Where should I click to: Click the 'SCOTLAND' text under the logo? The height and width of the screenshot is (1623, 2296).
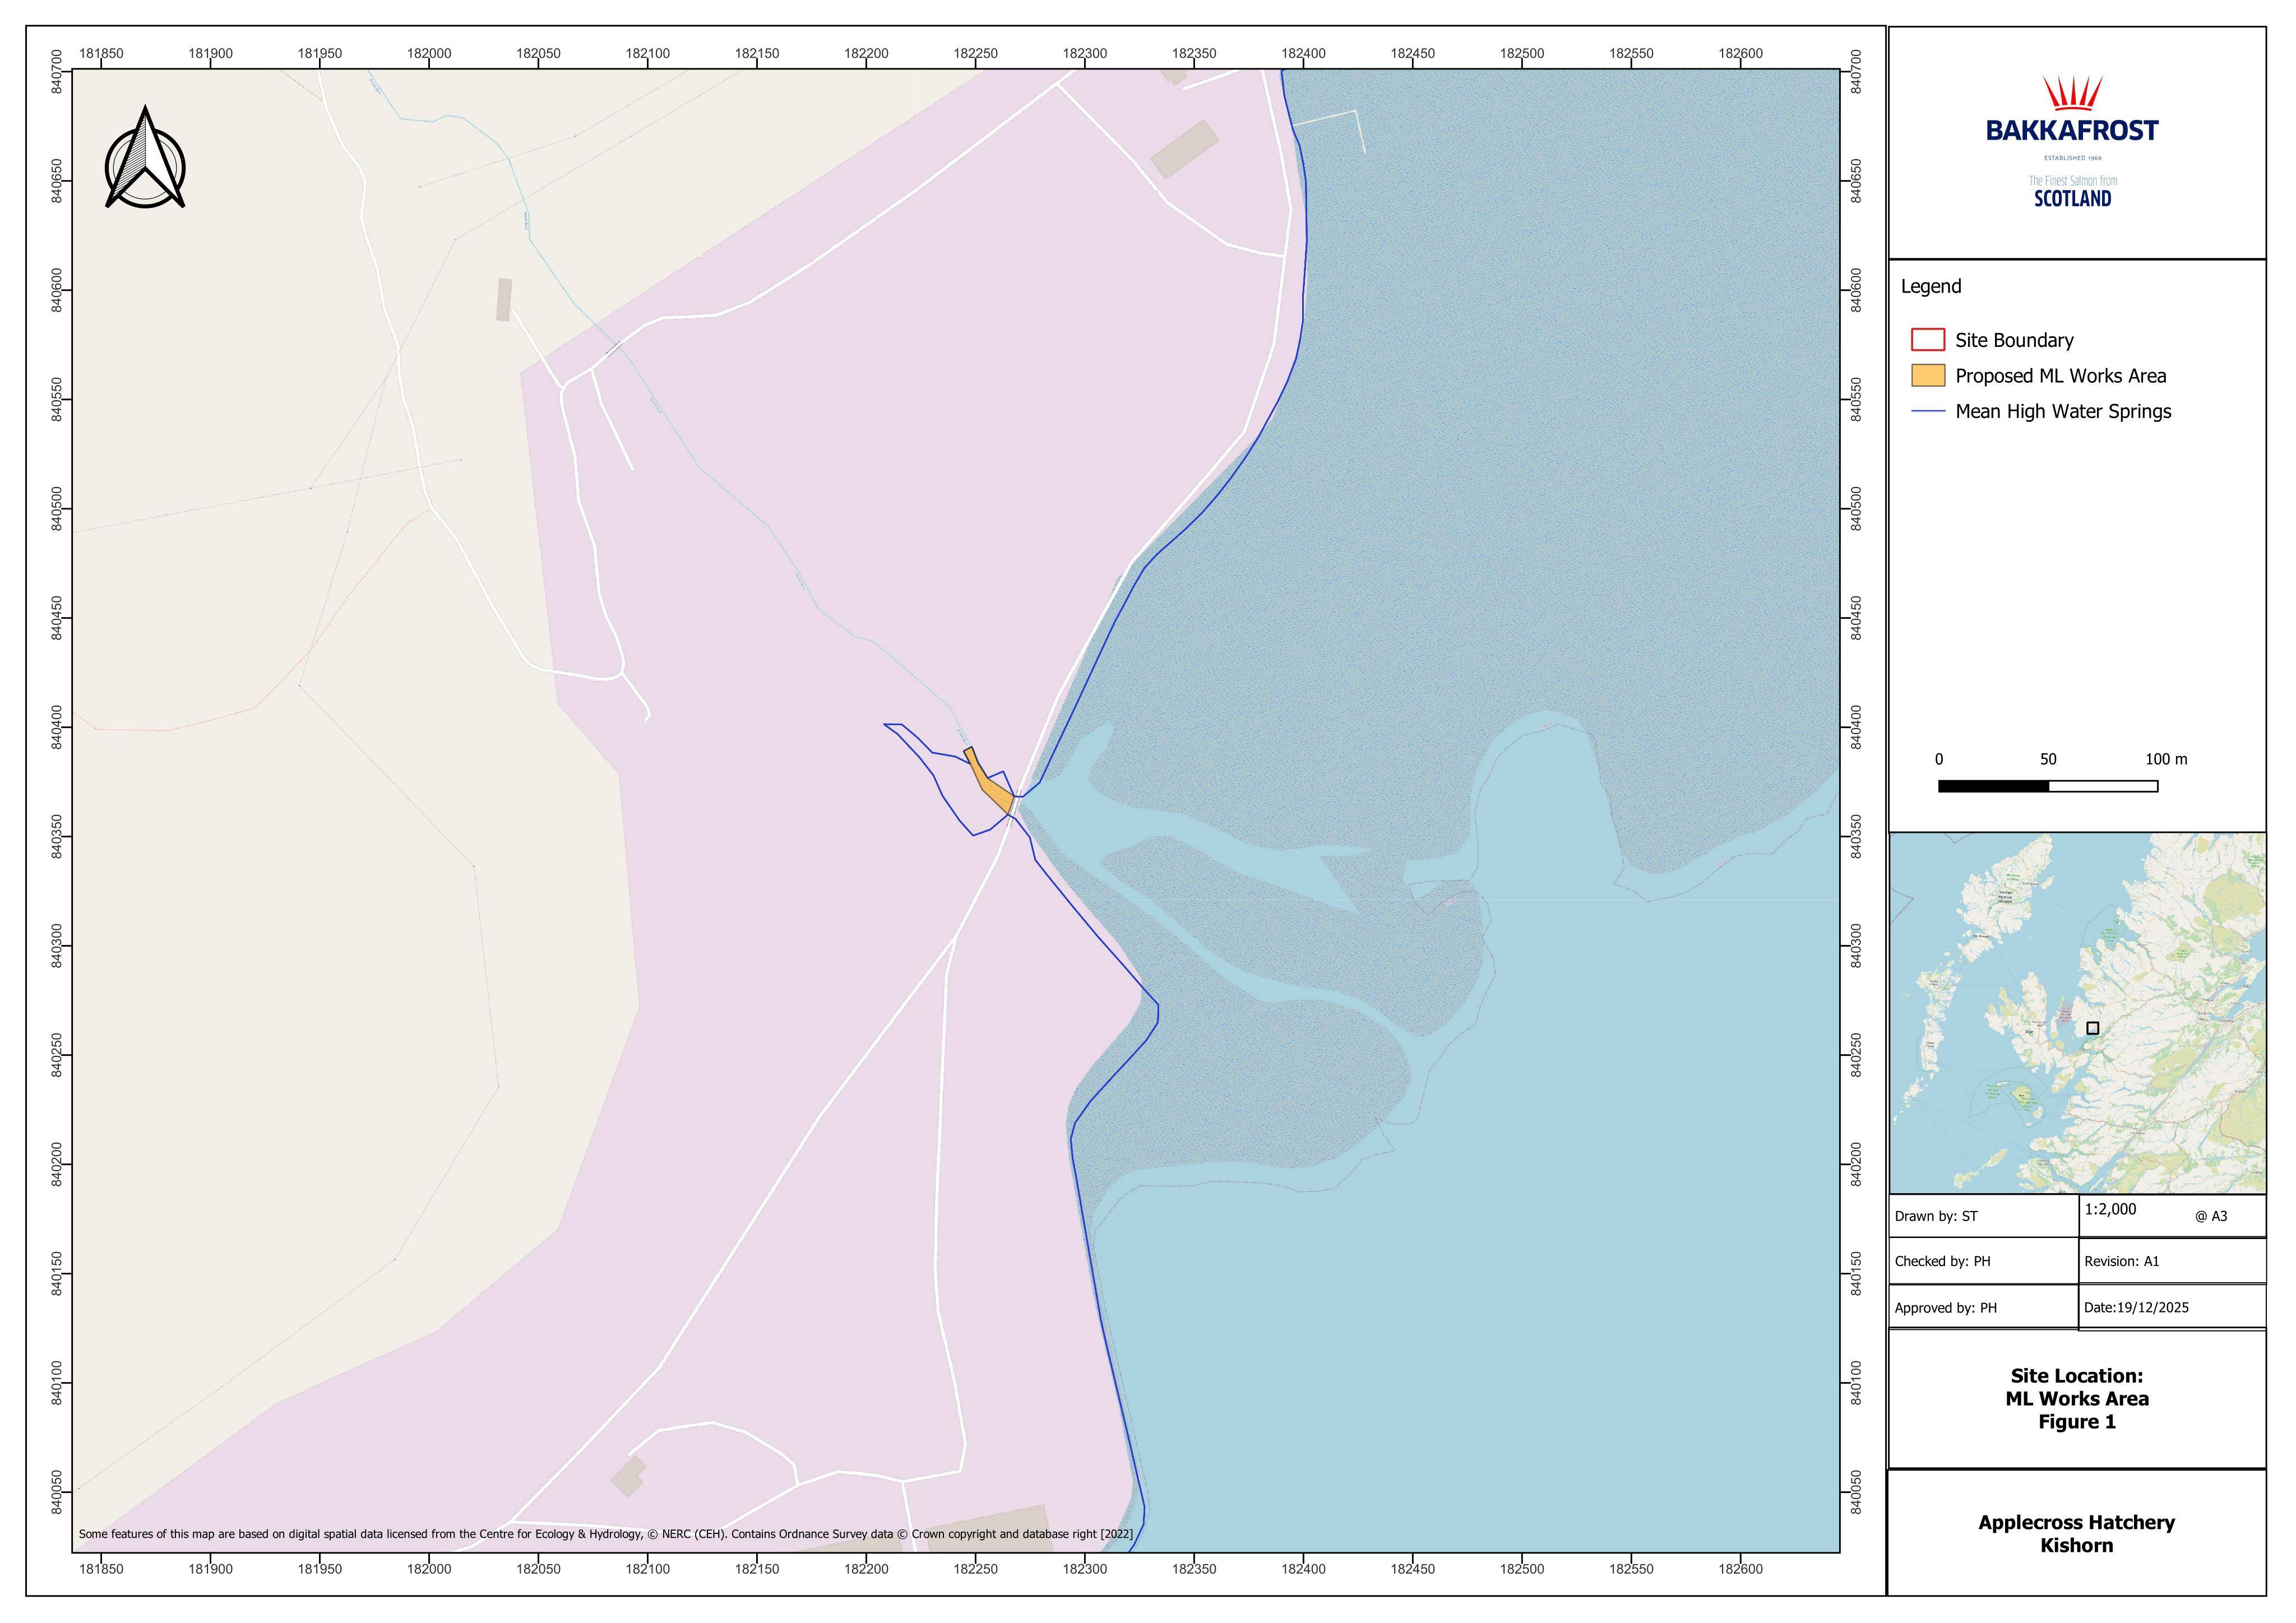2073,198
